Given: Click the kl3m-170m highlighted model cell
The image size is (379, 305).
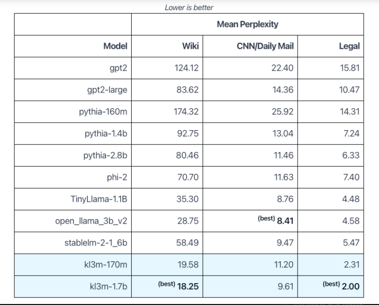Looking at the screenshot, I should click(x=73, y=265).
